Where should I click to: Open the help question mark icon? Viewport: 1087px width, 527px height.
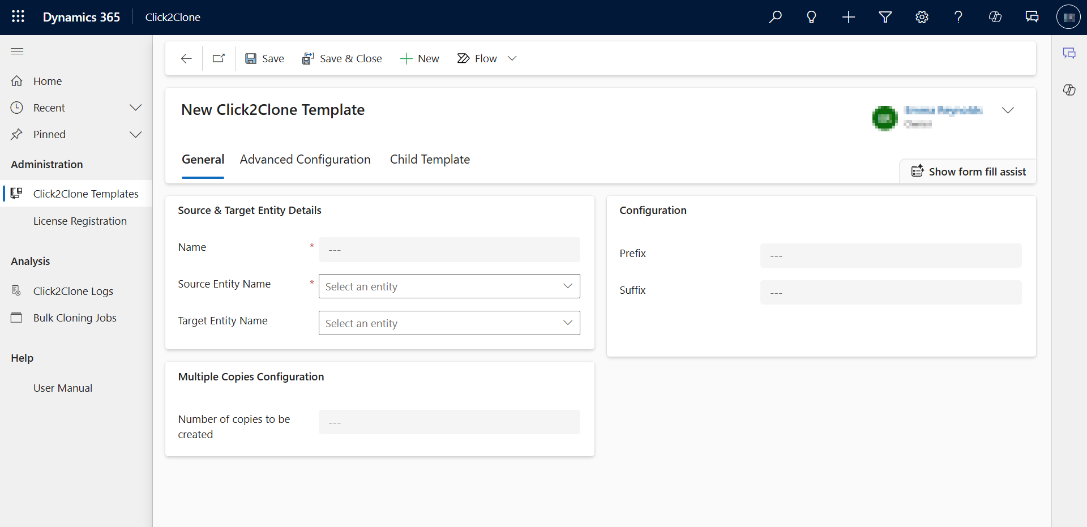point(958,17)
